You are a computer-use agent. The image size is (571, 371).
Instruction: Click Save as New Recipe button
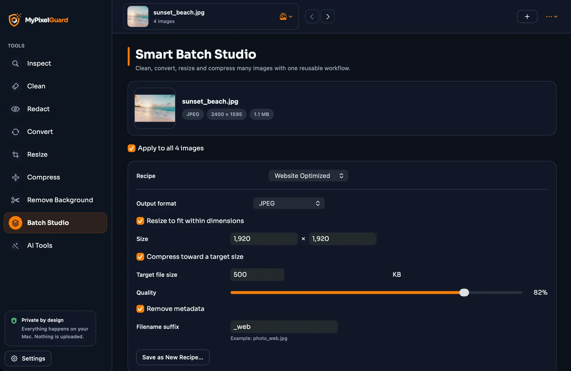tap(173, 357)
